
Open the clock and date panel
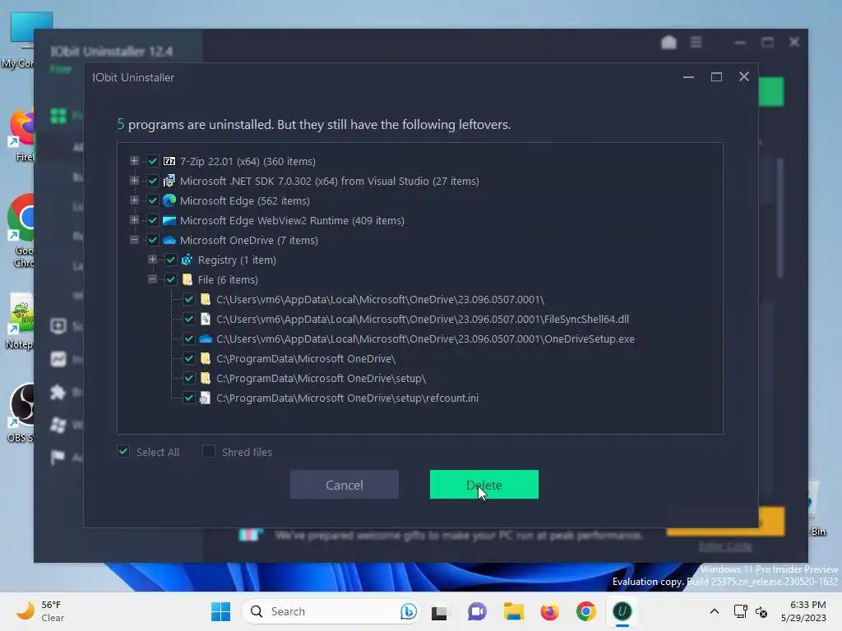click(x=804, y=611)
